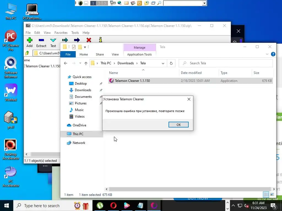Select Telamon Cleaner 1.1.150 in Explorer list
The height and width of the screenshot is (211, 282).
(191, 81)
